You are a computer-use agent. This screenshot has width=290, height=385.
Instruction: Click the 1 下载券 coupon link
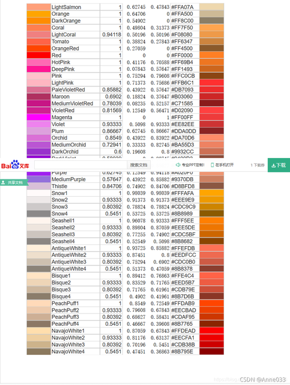258,165
